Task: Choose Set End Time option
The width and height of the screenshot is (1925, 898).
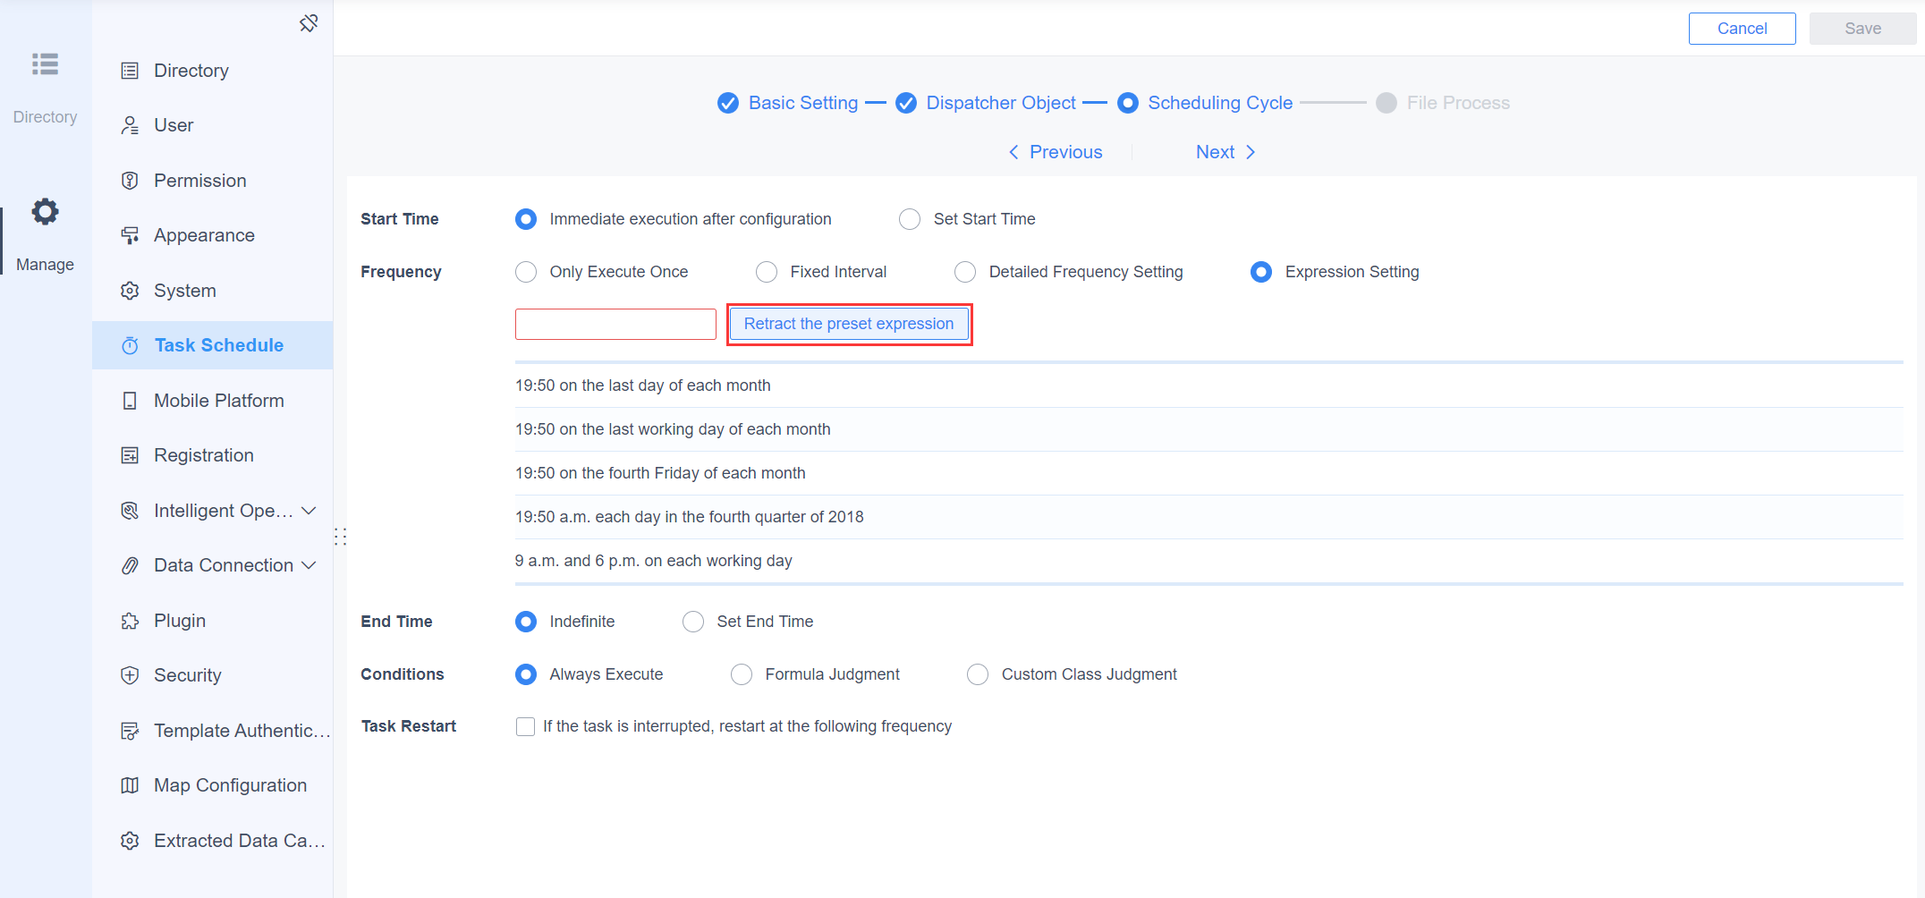Action: click(x=693, y=621)
